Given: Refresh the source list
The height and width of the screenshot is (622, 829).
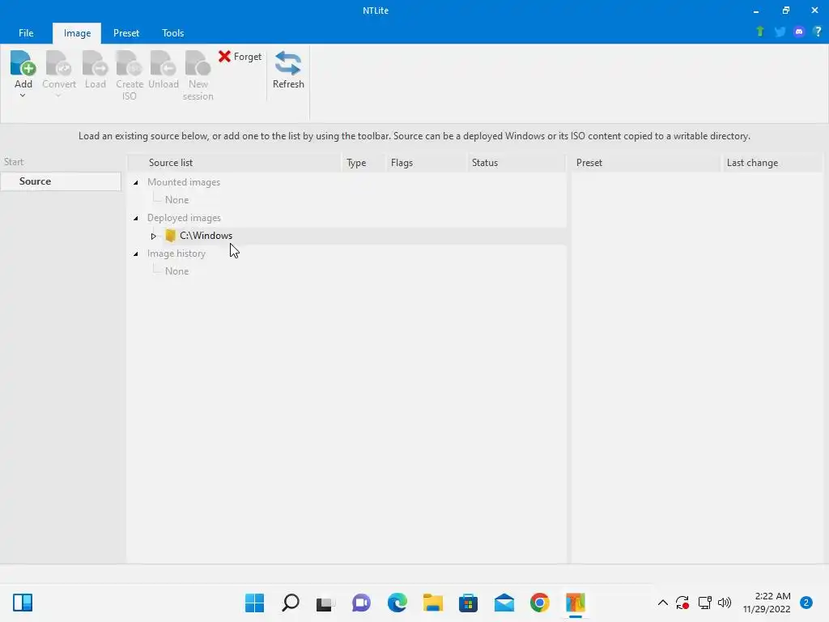Looking at the screenshot, I should point(288,70).
